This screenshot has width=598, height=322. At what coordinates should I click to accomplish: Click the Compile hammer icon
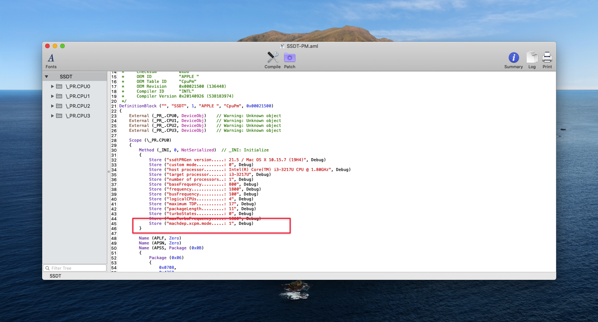pos(272,58)
